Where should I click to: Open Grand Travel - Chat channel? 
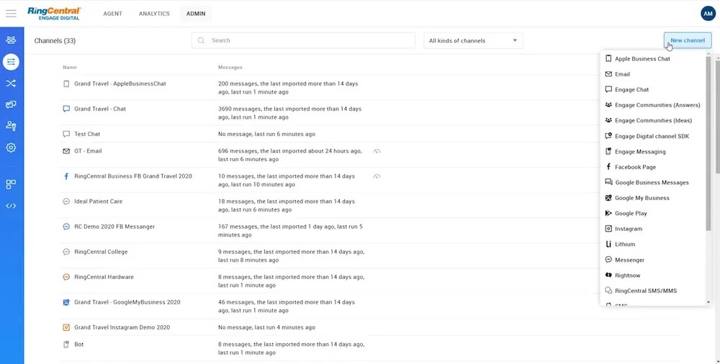[x=100, y=109]
